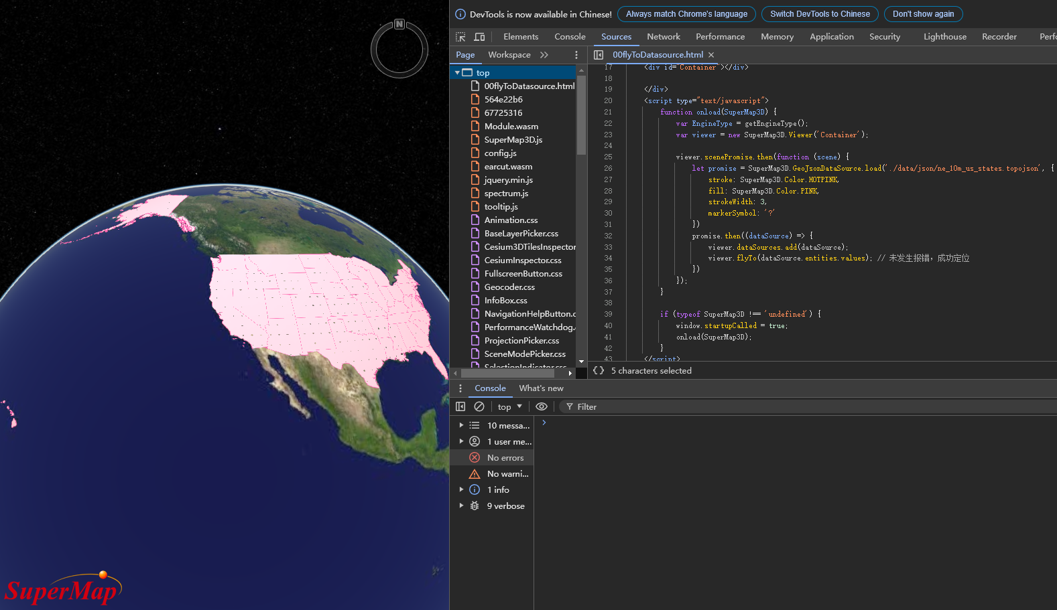Click Don't show again button
The height and width of the screenshot is (610, 1057).
923,14
